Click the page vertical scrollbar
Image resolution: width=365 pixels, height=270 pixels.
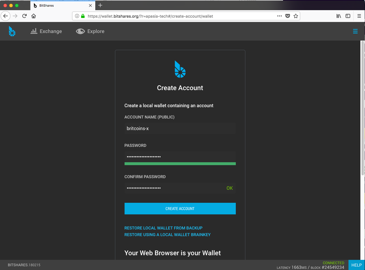pyautogui.click(x=363, y=108)
